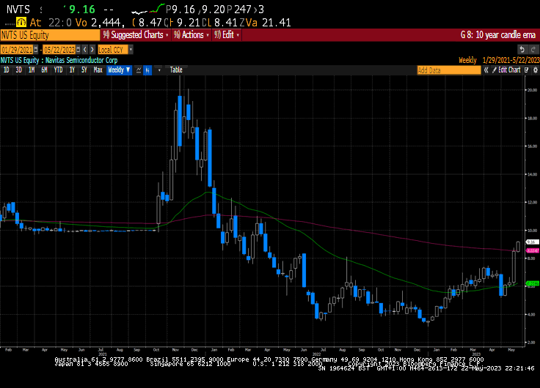Open the Edit menu
This screenshot has height=388, width=540.
click(x=227, y=34)
